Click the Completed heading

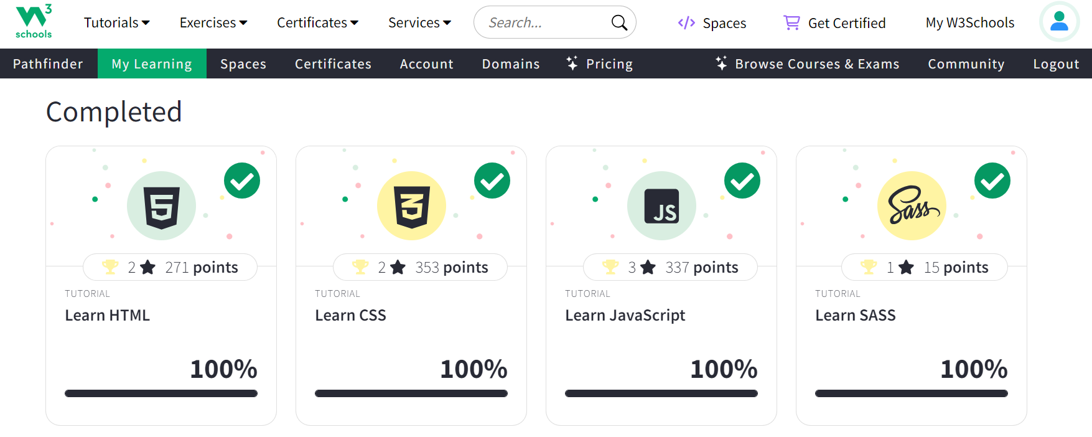(x=114, y=112)
